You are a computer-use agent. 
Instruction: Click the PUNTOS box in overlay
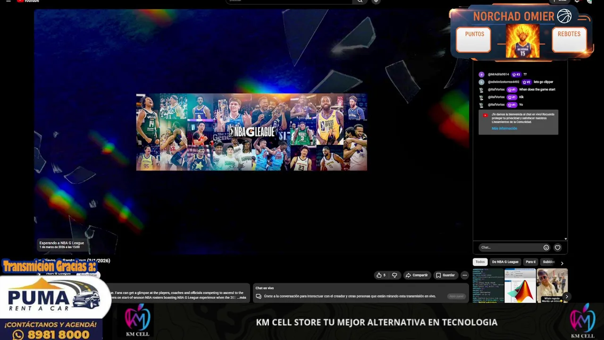click(x=474, y=40)
